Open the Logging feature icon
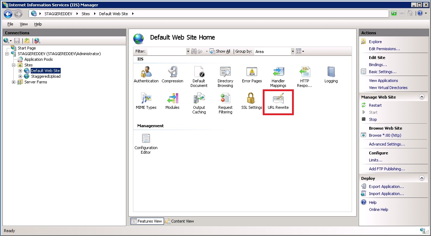Image resolution: width=431 pixels, height=236 pixels. (331, 75)
